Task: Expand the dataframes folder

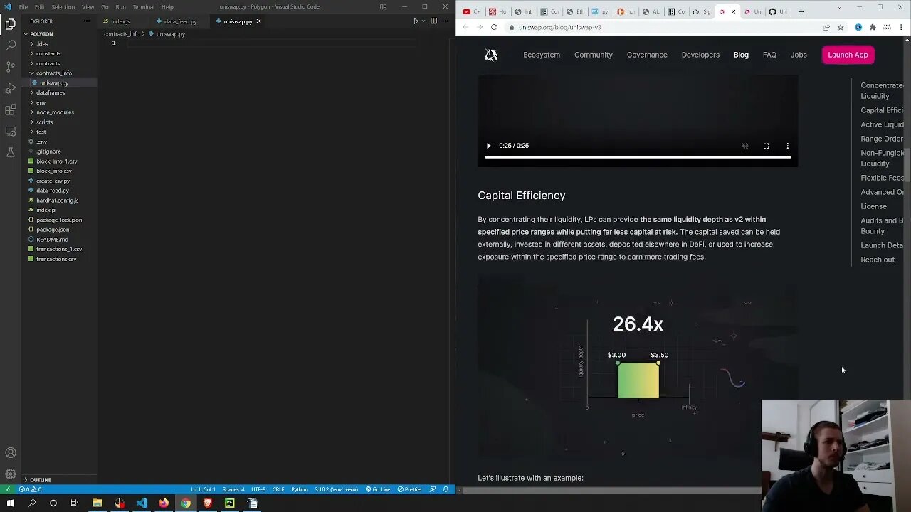Action: [x=51, y=92]
